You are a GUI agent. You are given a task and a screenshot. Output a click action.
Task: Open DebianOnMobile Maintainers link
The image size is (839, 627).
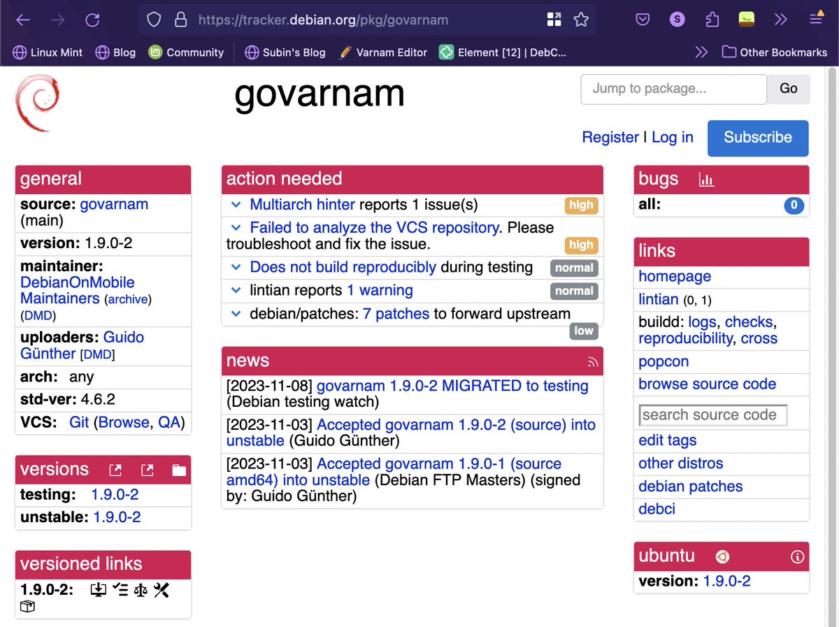(x=78, y=290)
